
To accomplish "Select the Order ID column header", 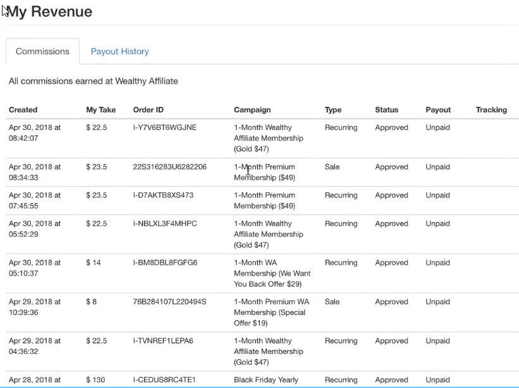I will click(149, 110).
